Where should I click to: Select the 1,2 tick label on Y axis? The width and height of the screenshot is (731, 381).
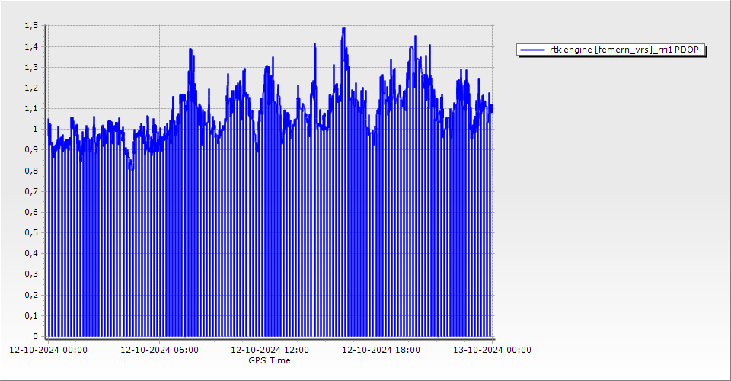30,88
